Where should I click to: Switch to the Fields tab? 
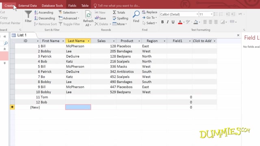(72, 6)
